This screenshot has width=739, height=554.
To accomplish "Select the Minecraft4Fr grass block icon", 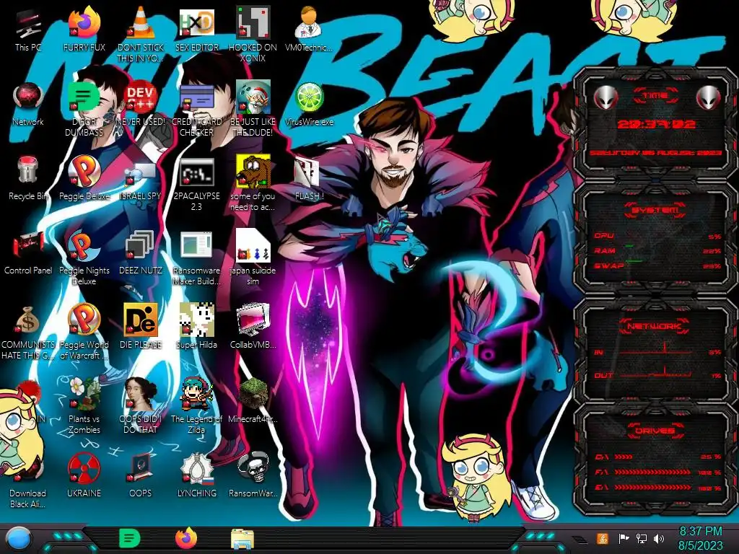I will point(253,394).
